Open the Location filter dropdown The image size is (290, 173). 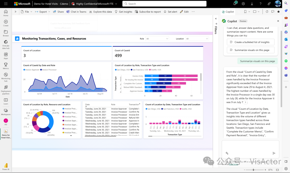(197, 39)
